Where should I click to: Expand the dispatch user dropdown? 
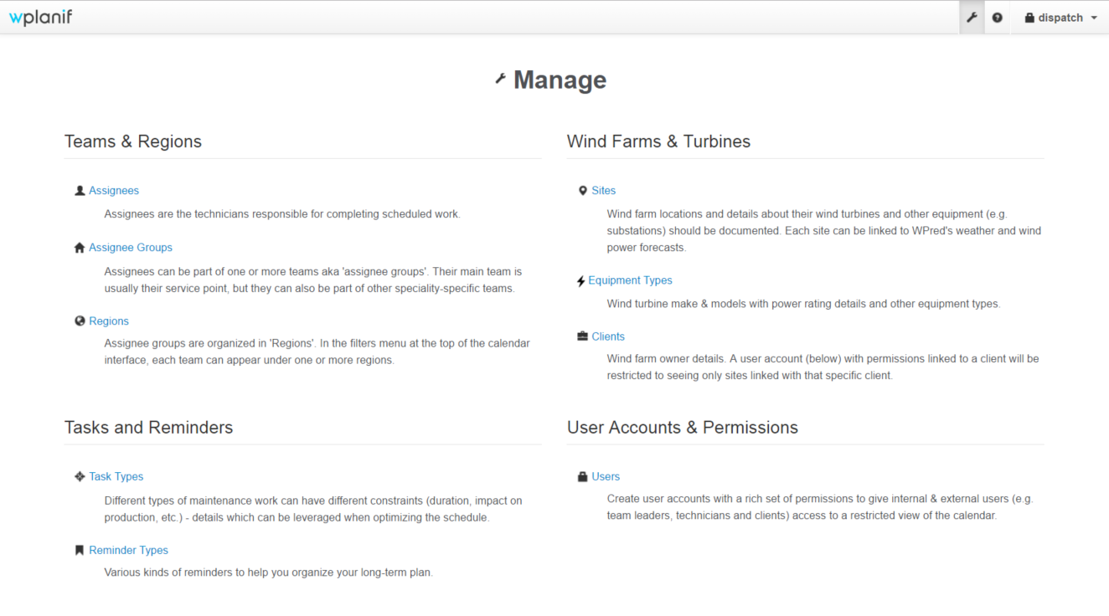pyautogui.click(x=1060, y=18)
